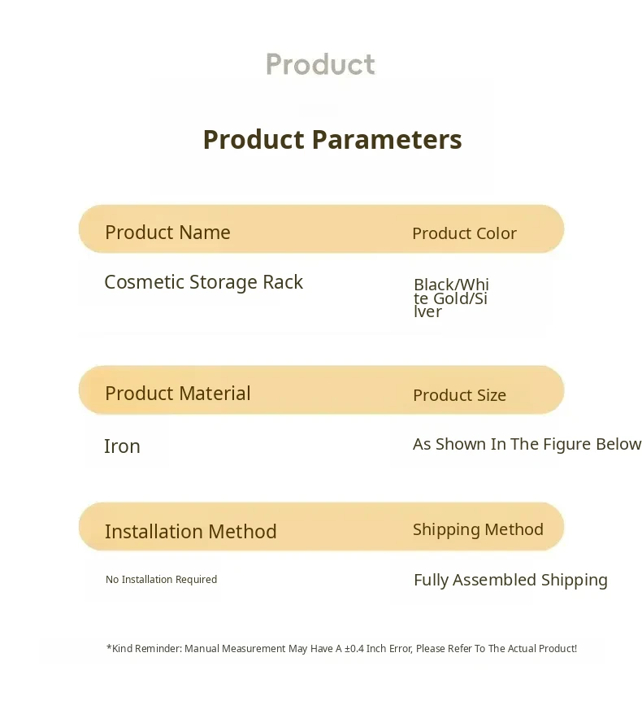Click the "Shipping Method" header label
The height and width of the screenshot is (705, 642).
[478, 529]
